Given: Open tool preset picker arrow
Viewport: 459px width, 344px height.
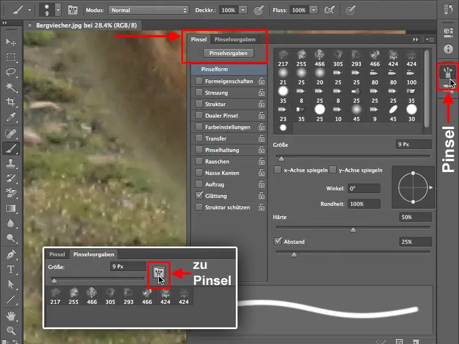Looking at the screenshot, I should (x=29, y=10).
